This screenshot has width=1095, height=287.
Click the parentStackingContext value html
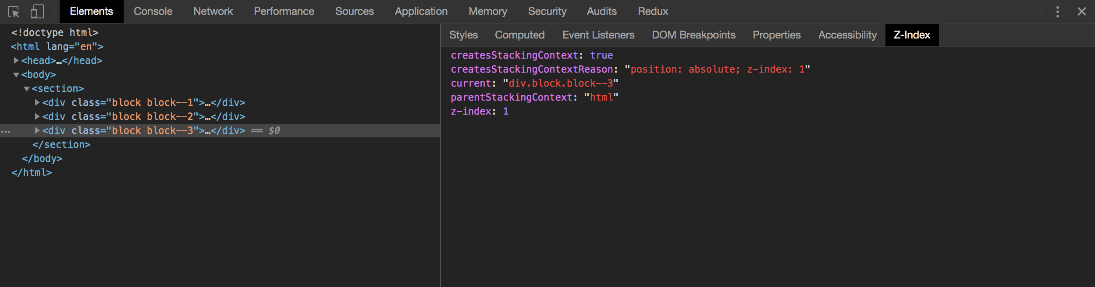pos(601,97)
